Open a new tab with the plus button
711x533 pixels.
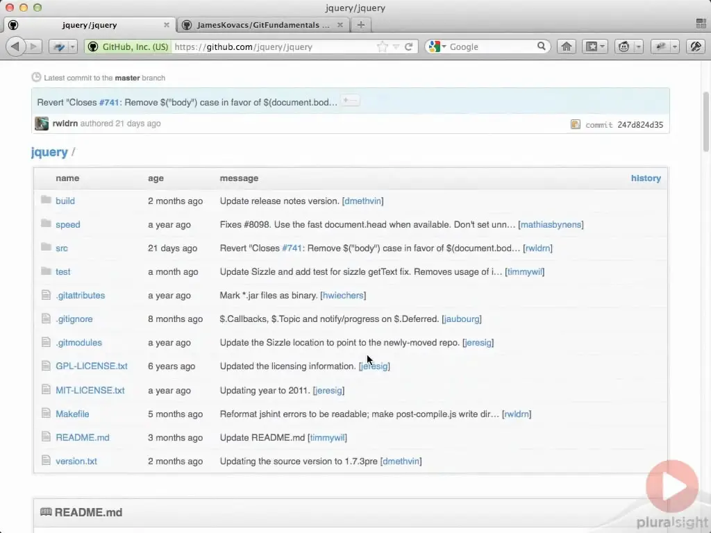click(361, 25)
